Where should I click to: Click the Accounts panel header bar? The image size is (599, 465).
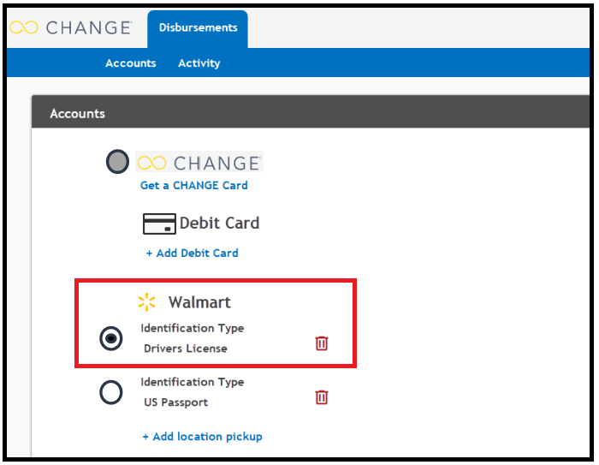(x=311, y=111)
